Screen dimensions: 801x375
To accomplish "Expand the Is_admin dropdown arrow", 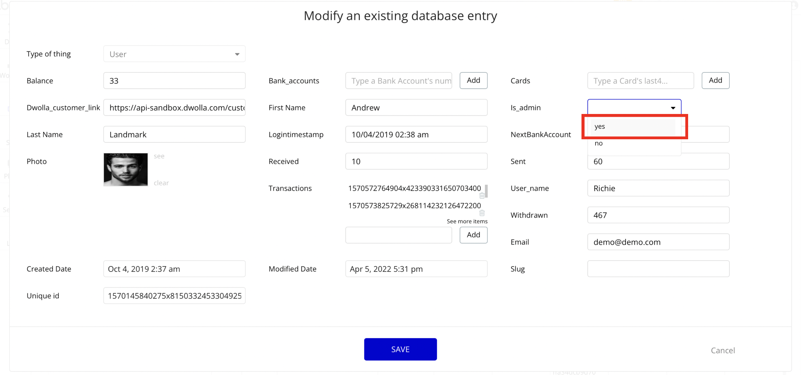I will tap(673, 108).
